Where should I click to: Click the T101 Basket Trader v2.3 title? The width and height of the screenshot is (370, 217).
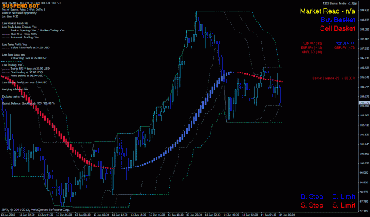click(x=338, y=4)
